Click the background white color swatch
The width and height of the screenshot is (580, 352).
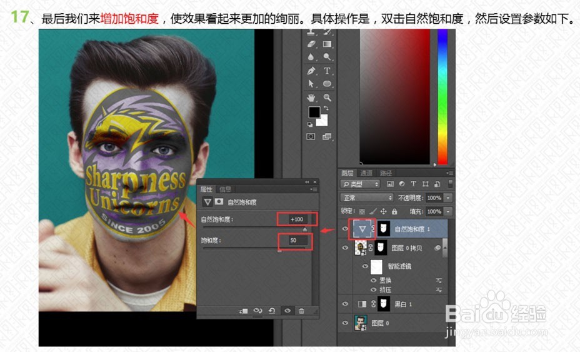tap(323, 121)
